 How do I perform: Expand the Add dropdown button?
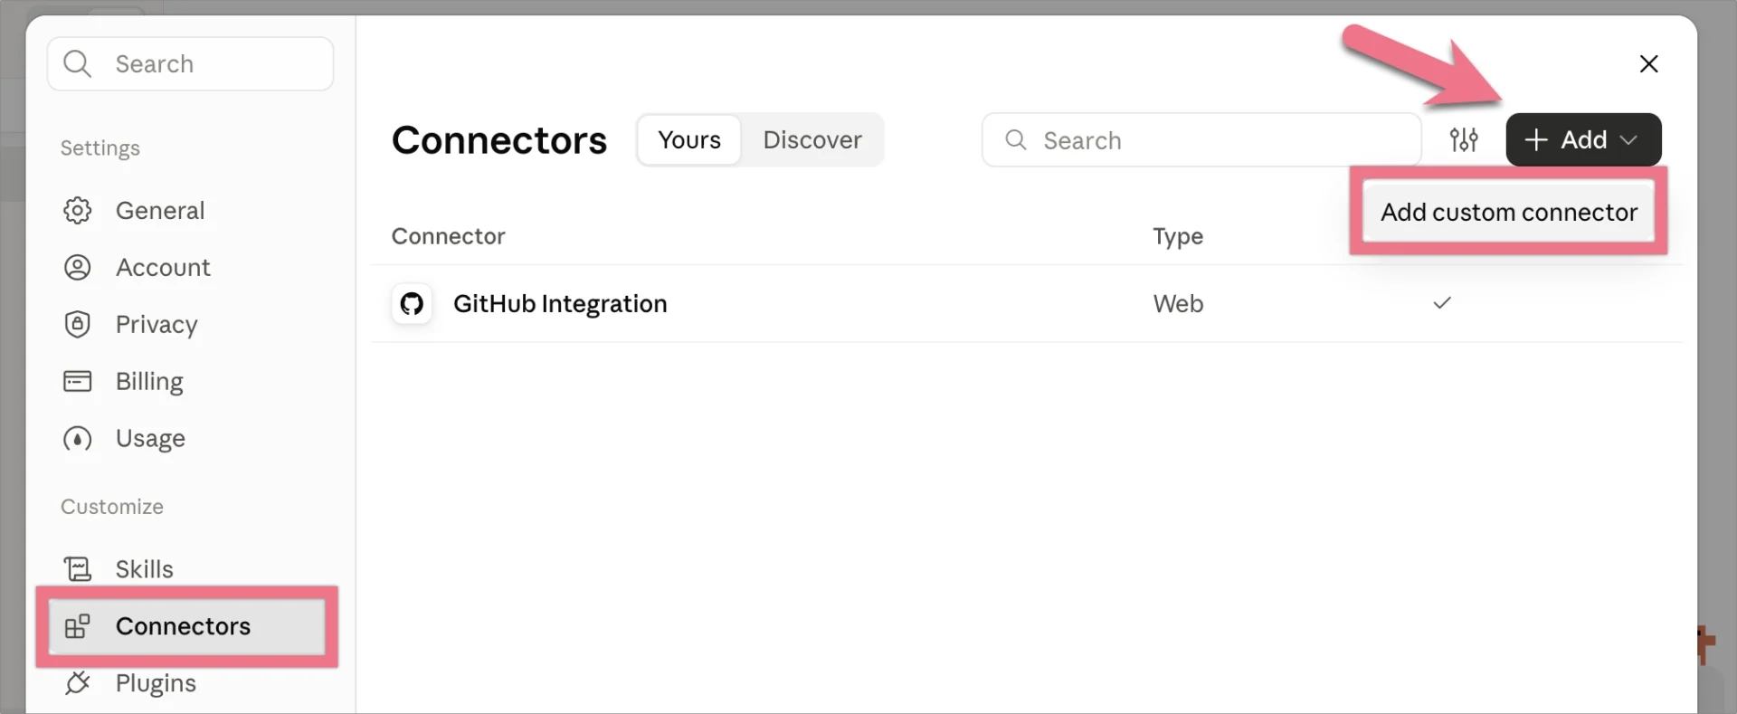[x=1583, y=139]
